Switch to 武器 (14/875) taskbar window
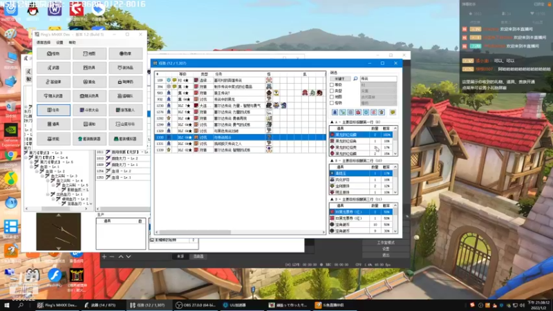 click(103, 305)
